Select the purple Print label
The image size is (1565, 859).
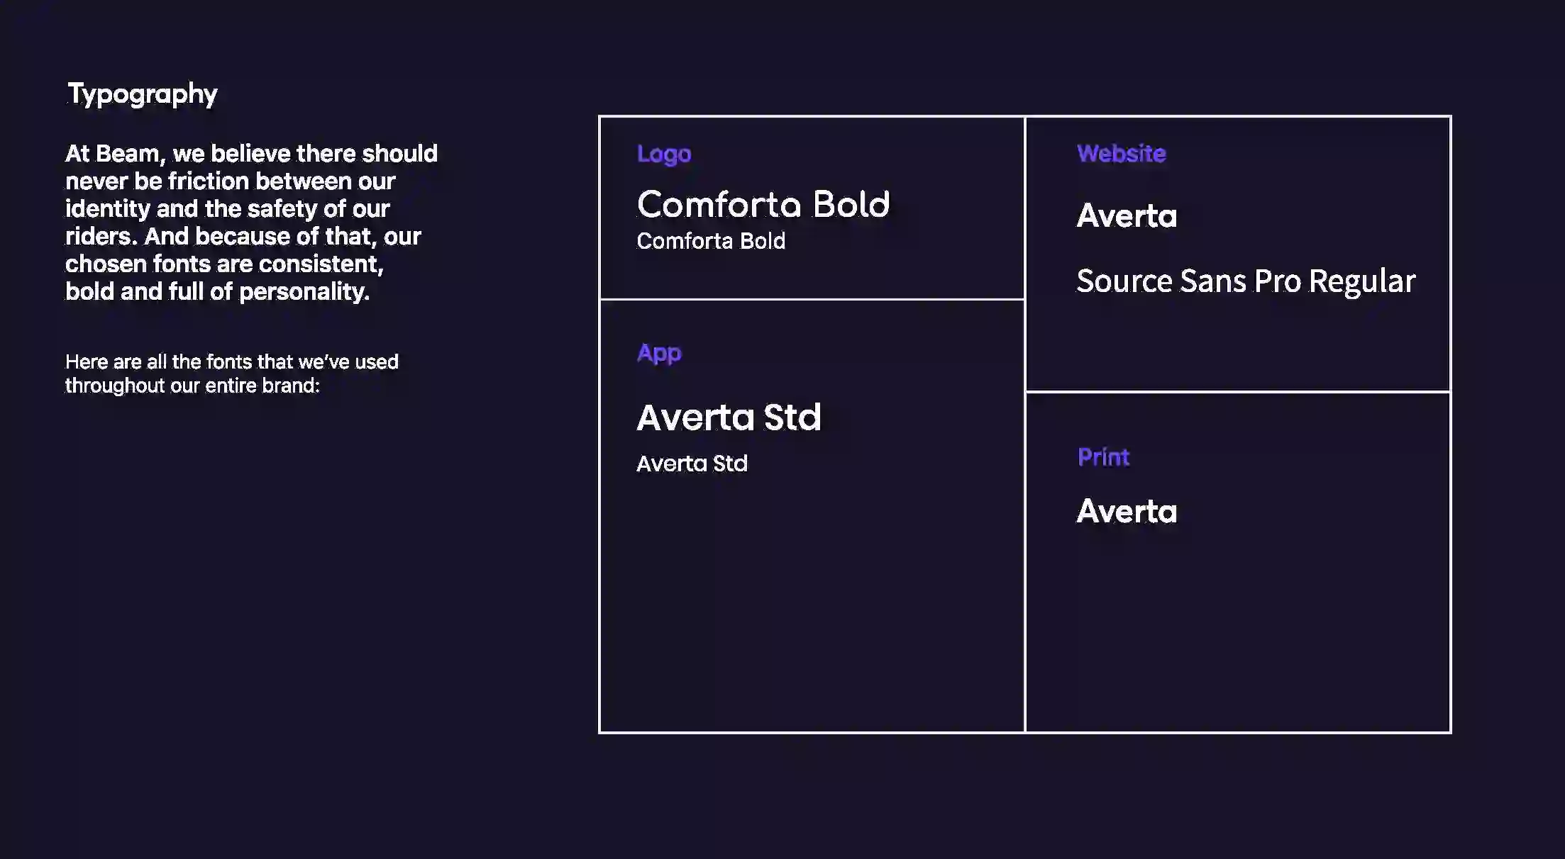tap(1103, 457)
